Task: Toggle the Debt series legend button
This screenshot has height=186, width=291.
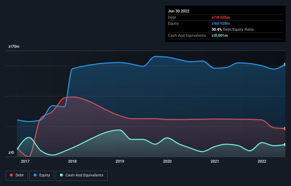Action: coord(17,175)
